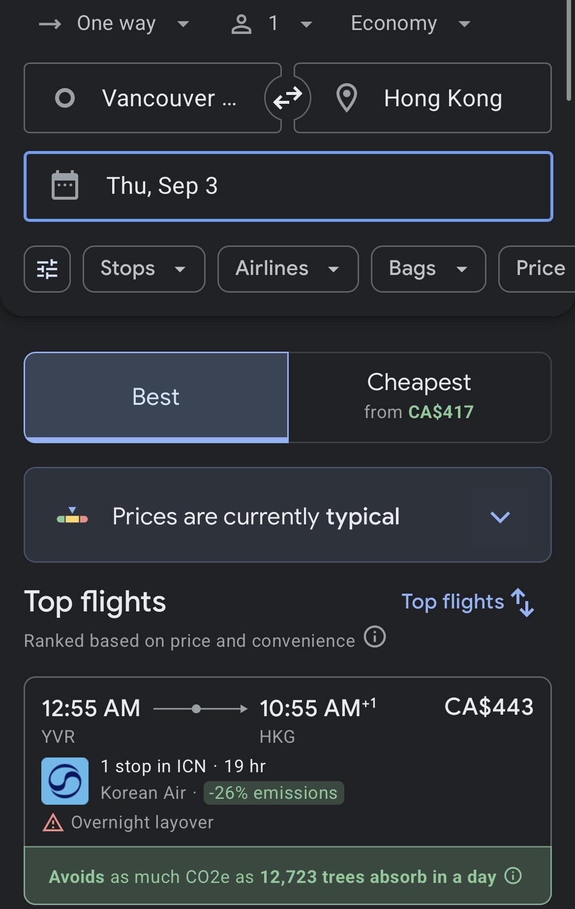Click the passenger person icon
The image size is (575, 909).
point(241,24)
